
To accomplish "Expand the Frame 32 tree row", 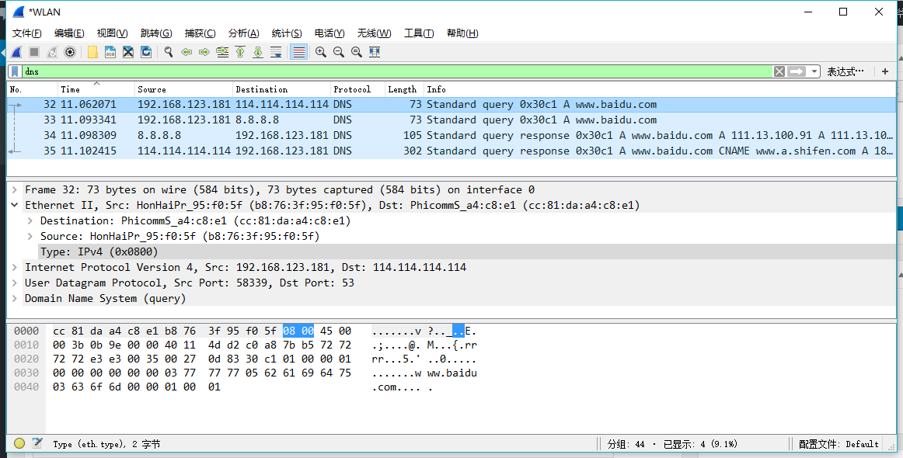I will coord(15,190).
